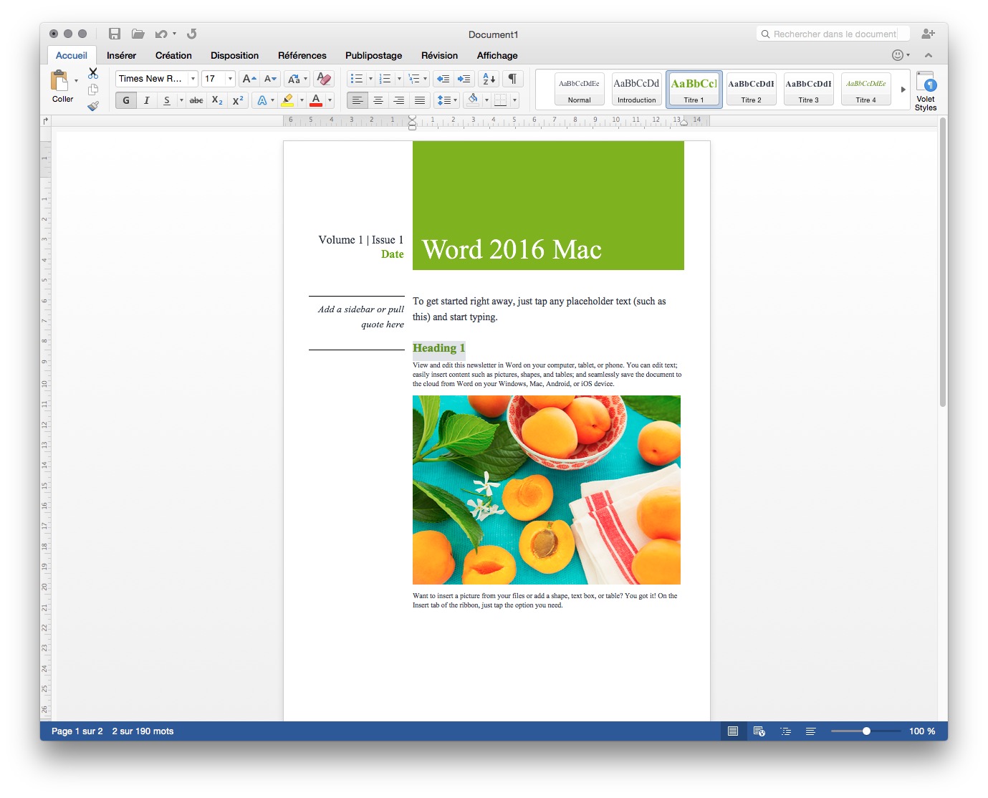Click the shading paint bucket icon
Viewport: 988px width, 798px height.
[472, 100]
